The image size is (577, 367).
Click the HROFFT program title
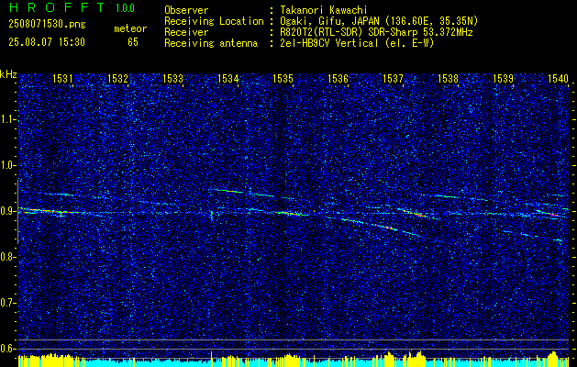58,7
